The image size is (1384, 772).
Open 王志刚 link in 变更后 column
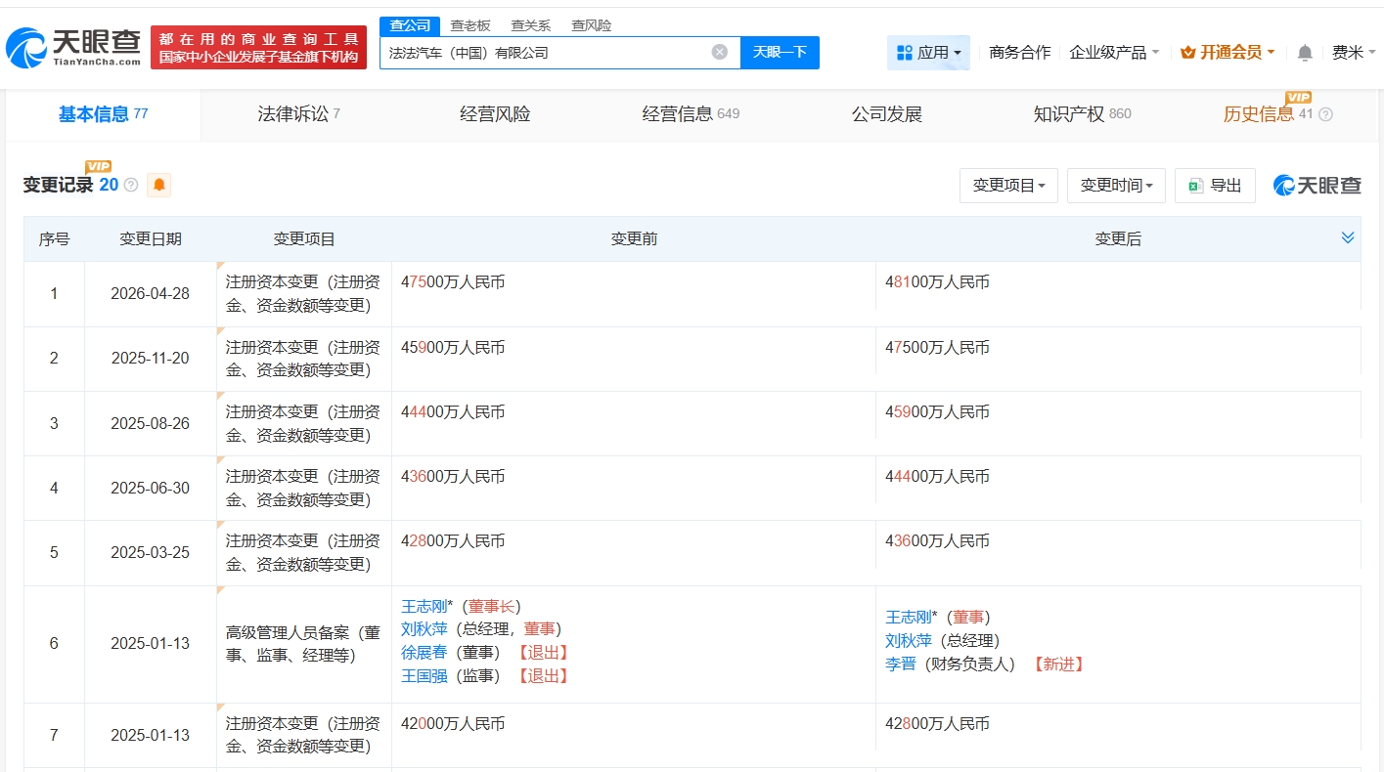click(x=909, y=618)
